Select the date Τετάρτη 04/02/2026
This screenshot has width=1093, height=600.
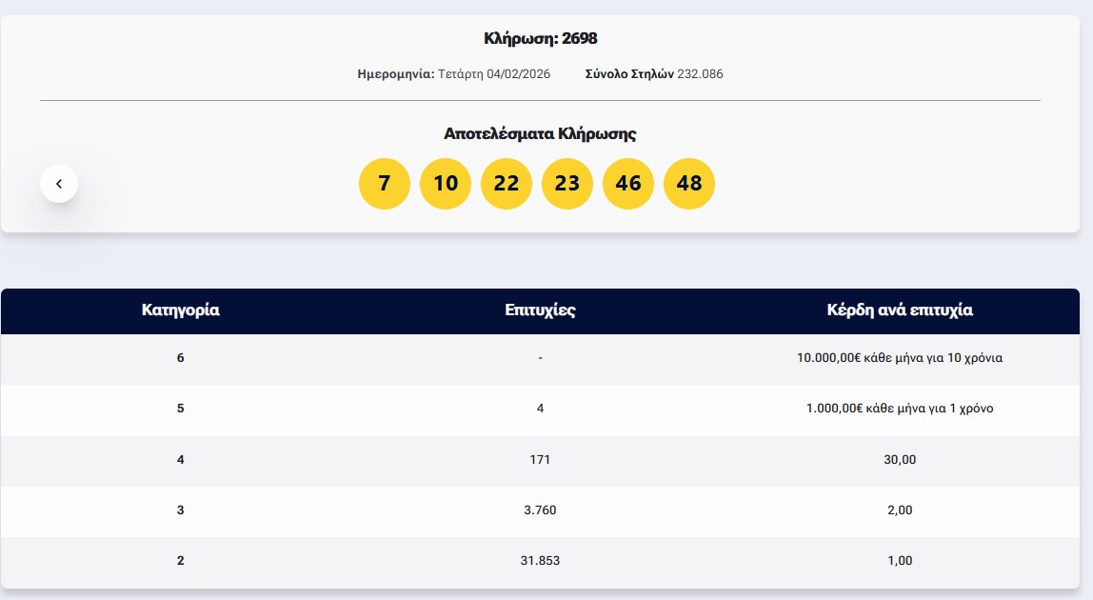pyautogui.click(x=493, y=74)
